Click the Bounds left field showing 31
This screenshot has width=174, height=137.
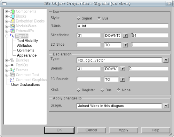pos(89,69)
